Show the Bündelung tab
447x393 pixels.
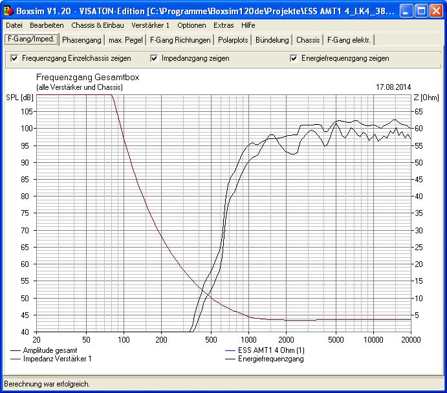pyautogui.click(x=272, y=40)
